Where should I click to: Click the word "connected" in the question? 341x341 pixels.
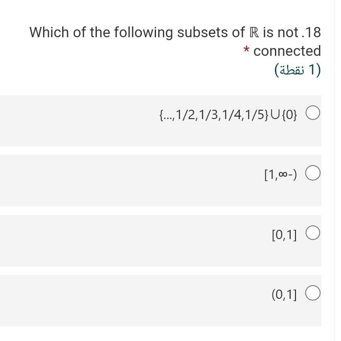coord(287,51)
